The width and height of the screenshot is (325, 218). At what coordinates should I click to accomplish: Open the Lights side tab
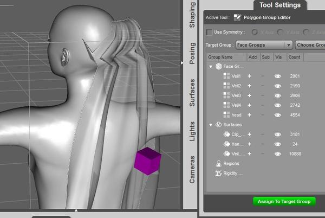(192, 131)
